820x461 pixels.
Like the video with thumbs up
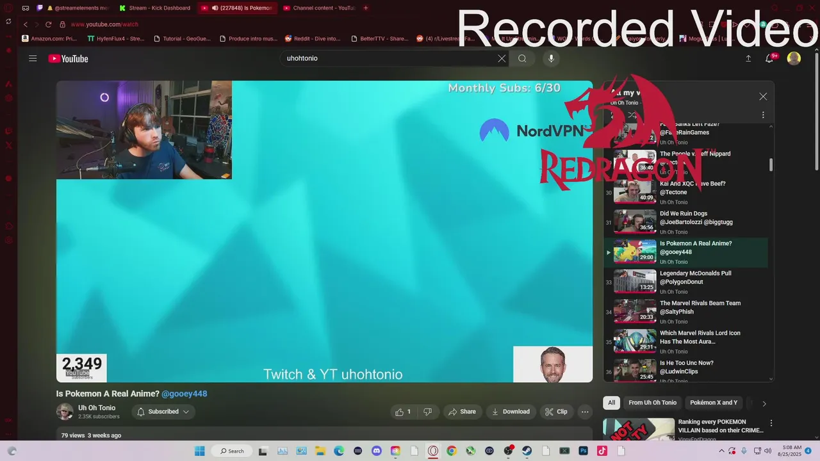pos(404,412)
